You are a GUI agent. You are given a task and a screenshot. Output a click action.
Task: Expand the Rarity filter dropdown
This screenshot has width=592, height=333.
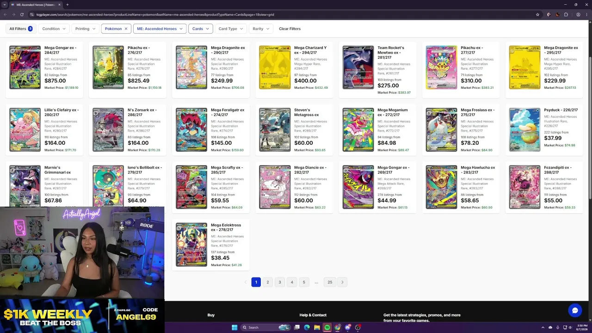261,29
